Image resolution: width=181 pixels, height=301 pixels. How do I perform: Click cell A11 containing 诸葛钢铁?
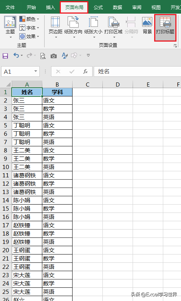click(27, 175)
